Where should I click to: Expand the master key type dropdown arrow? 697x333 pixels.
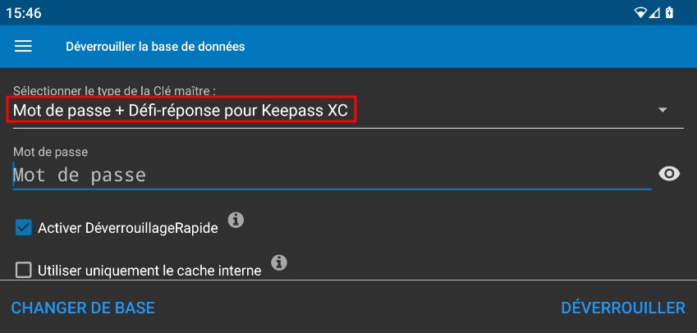click(663, 110)
